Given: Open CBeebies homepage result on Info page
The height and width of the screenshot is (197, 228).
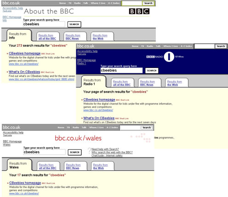Looking at the screenshot, I should coord(25,53).
